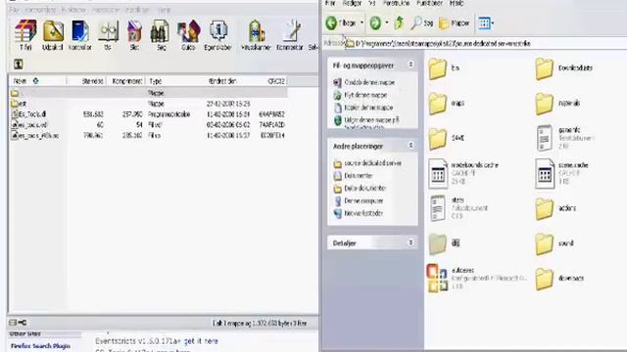Click Udgiv denne mappe (publish folder) task
This screenshot has height=352, width=627.
pos(366,122)
